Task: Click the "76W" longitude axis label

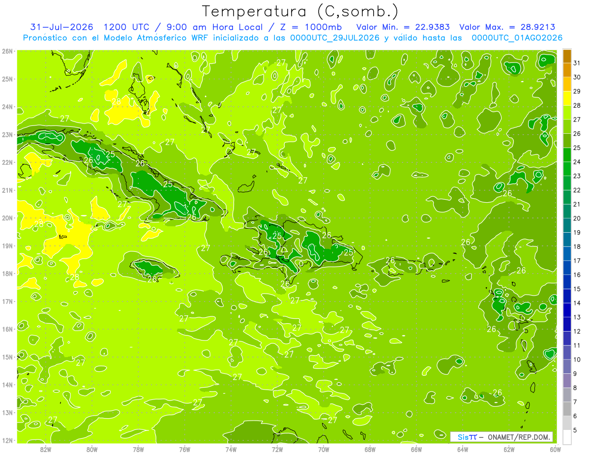Action: click(185, 449)
